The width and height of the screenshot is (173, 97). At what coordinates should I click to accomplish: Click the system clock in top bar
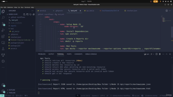point(86,1)
